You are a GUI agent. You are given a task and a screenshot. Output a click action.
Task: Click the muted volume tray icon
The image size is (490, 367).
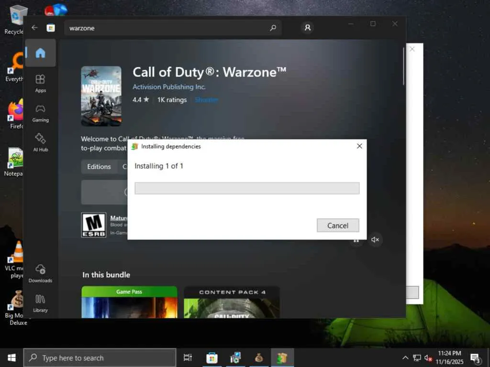pos(428,357)
